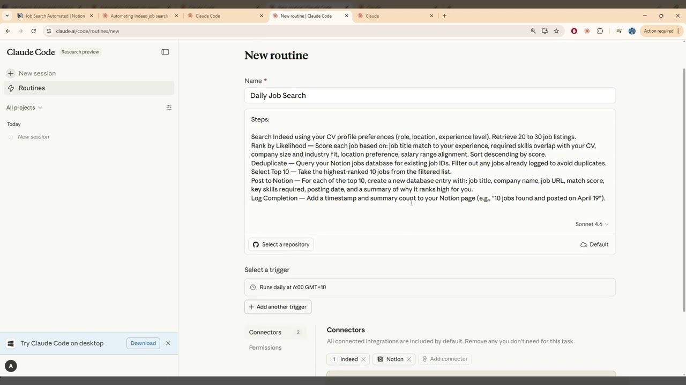This screenshot has width=686, height=385.
Task: Open the user avatar A menu
Action: [x=11, y=366]
